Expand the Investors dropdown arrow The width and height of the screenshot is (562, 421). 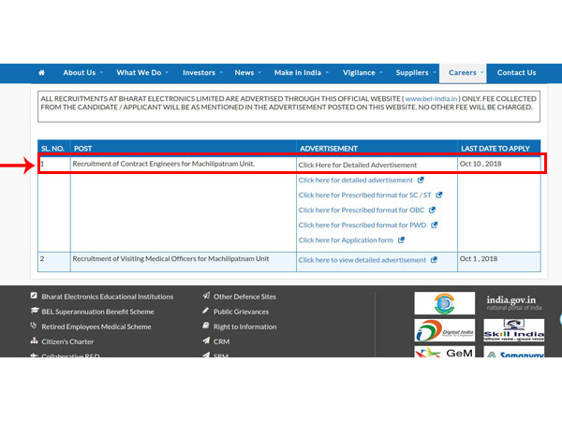click(x=221, y=73)
